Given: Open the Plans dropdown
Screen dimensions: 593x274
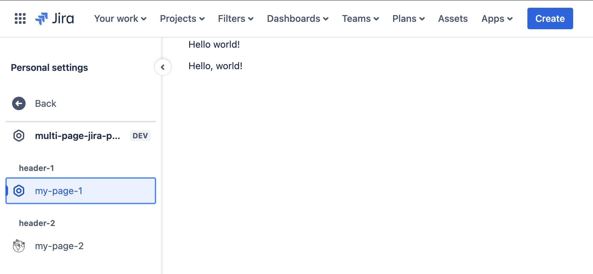Looking at the screenshot, I should (x=409, y=18).
